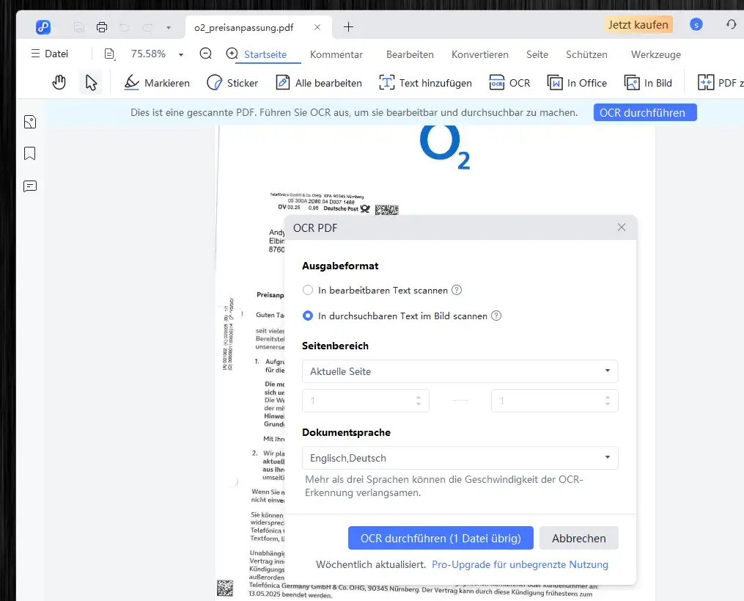744x601 pixels.
Task: Click the Abbrechen button
Action: click(x=578, y=538)
